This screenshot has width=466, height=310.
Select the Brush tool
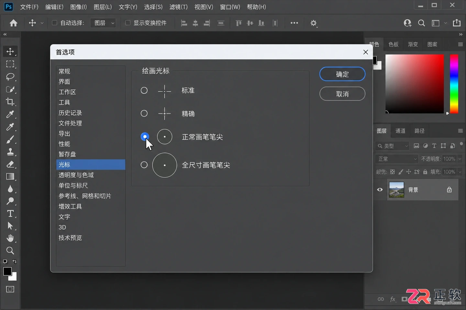(10, 139)
